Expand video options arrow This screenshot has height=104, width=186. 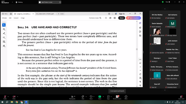click(x=17, y=96)
